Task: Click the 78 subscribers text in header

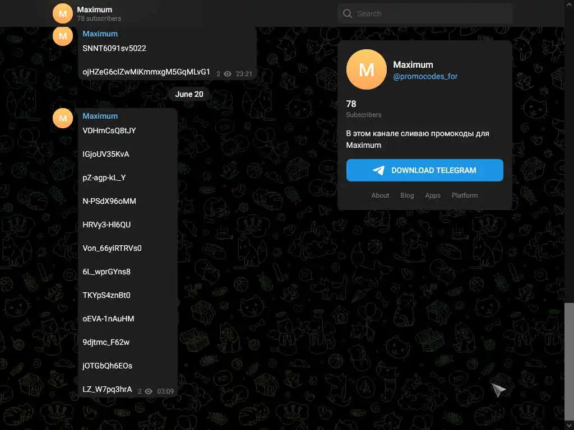Action: 99,18
